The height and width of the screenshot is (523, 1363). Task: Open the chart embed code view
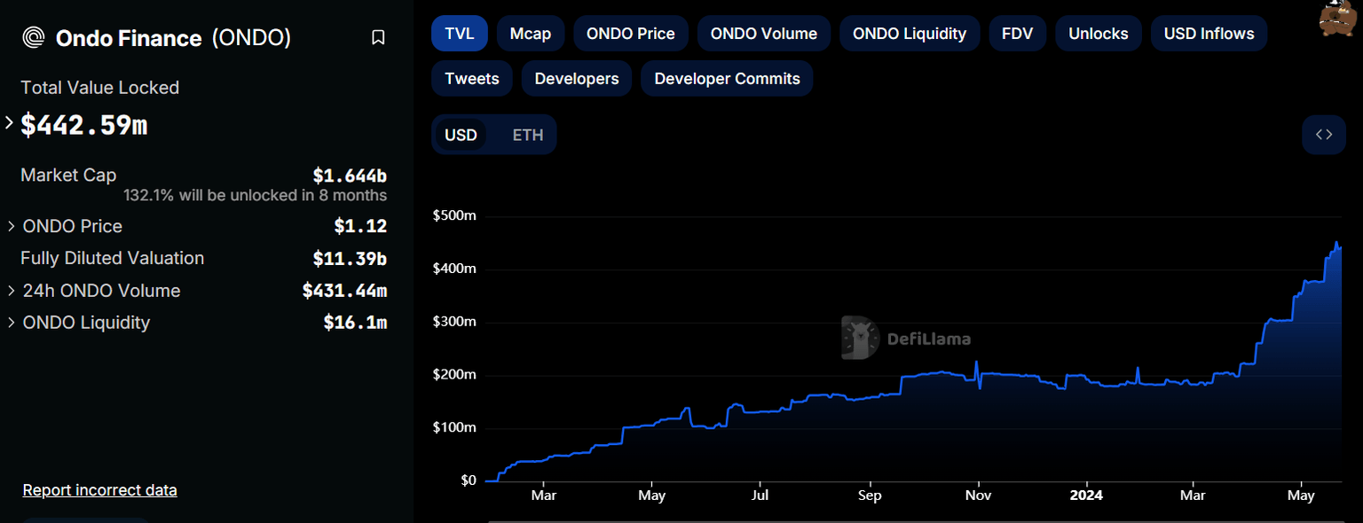[1323, 134]
